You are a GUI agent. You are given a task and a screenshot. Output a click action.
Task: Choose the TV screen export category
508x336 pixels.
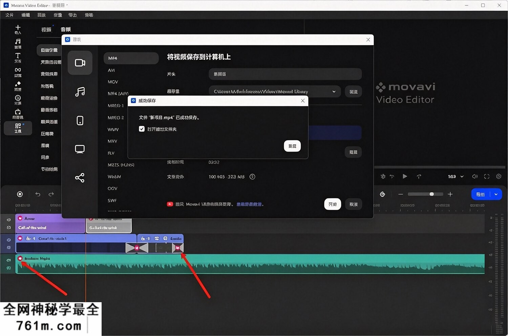pos(80,149)
